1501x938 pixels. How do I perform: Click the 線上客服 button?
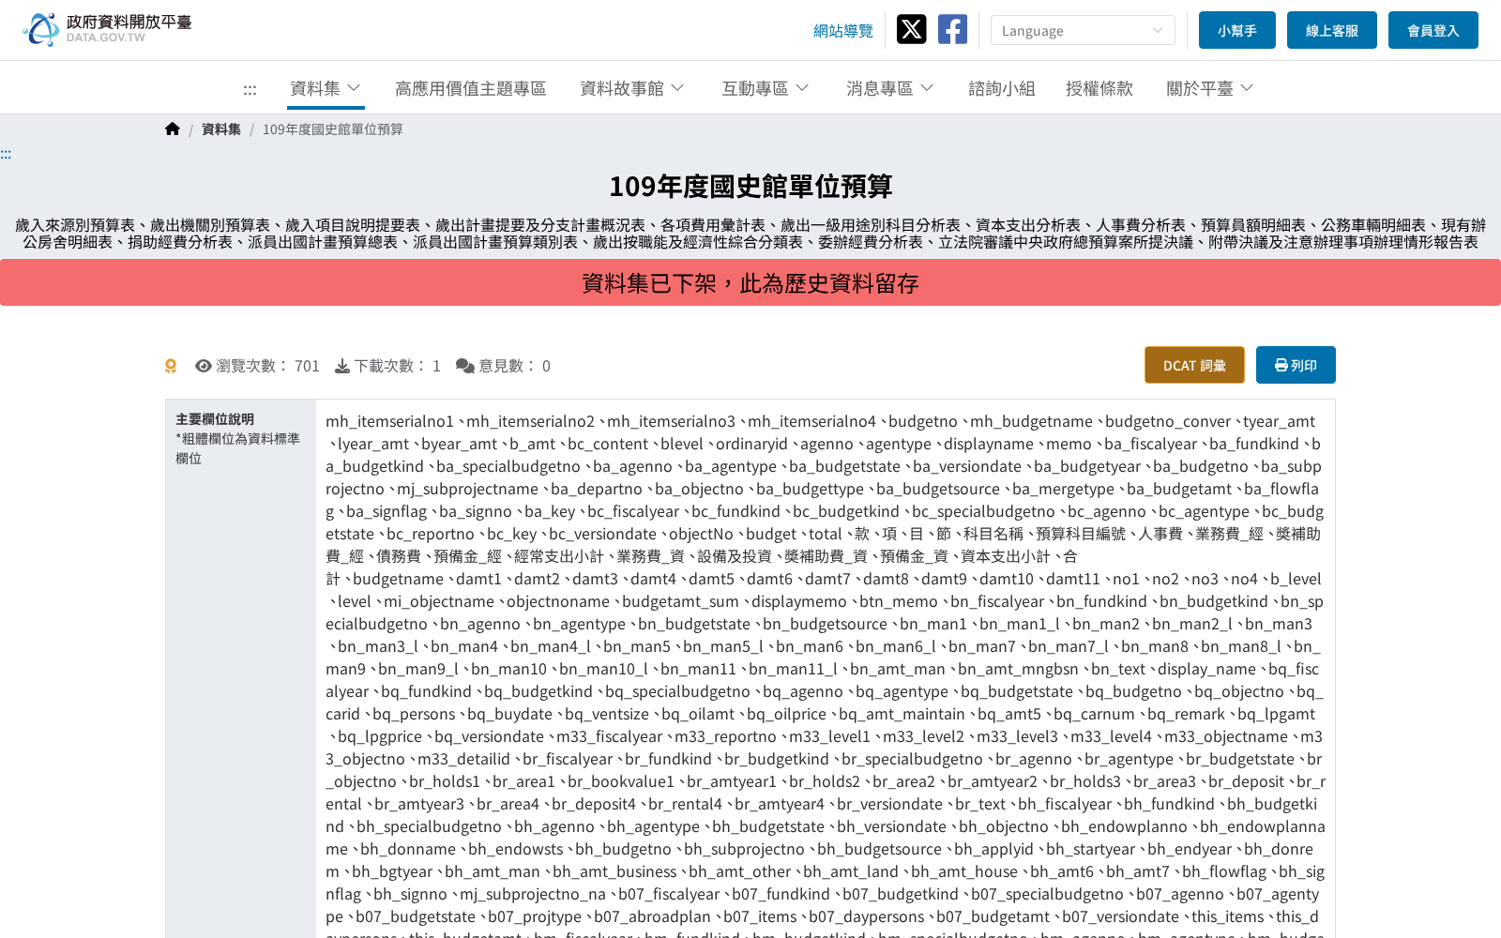(x=1332, y=30)
